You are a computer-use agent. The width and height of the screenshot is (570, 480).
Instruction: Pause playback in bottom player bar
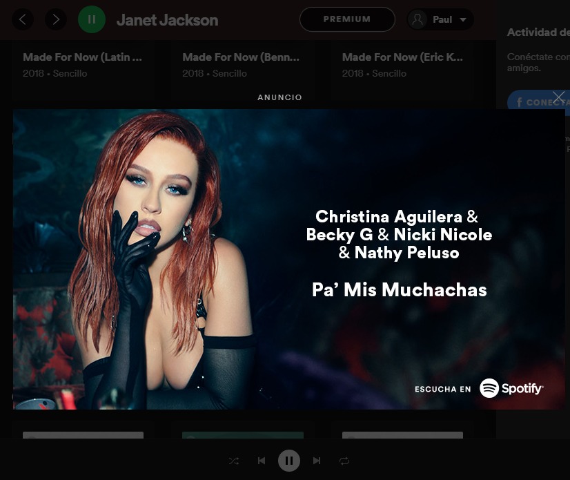click(289, 461)
